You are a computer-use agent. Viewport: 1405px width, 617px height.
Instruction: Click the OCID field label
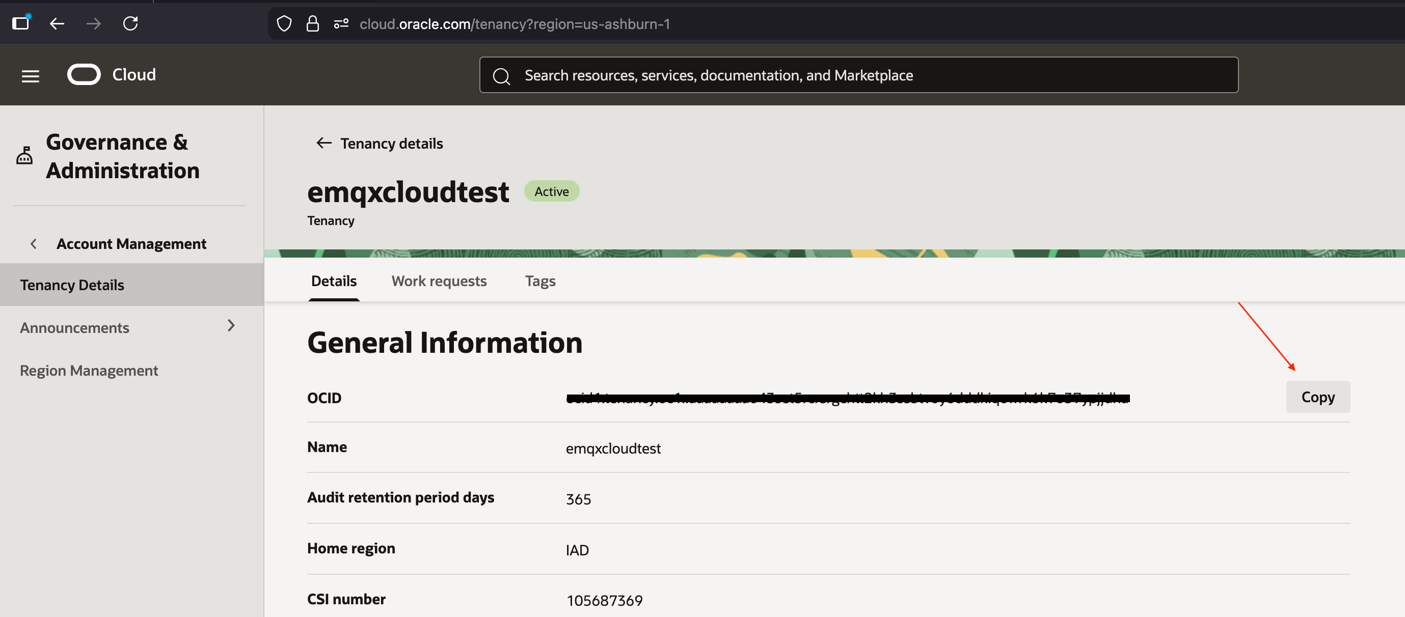tap(324, 399)
